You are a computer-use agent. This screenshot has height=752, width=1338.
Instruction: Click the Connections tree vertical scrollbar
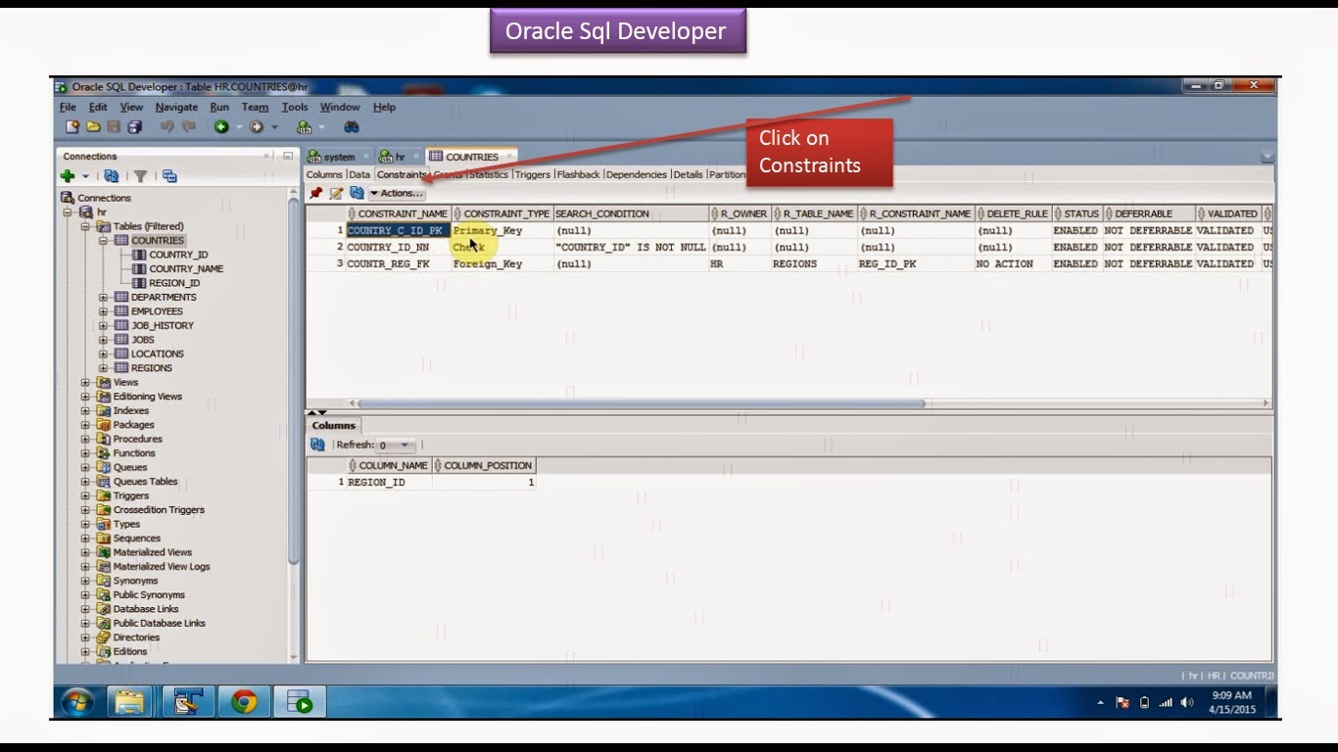tap(294, 382)
